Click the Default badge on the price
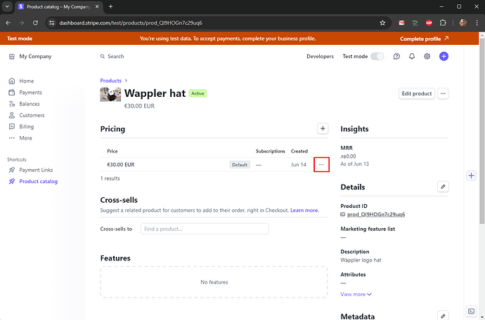The image size is (485, 320). coord(240,165)
